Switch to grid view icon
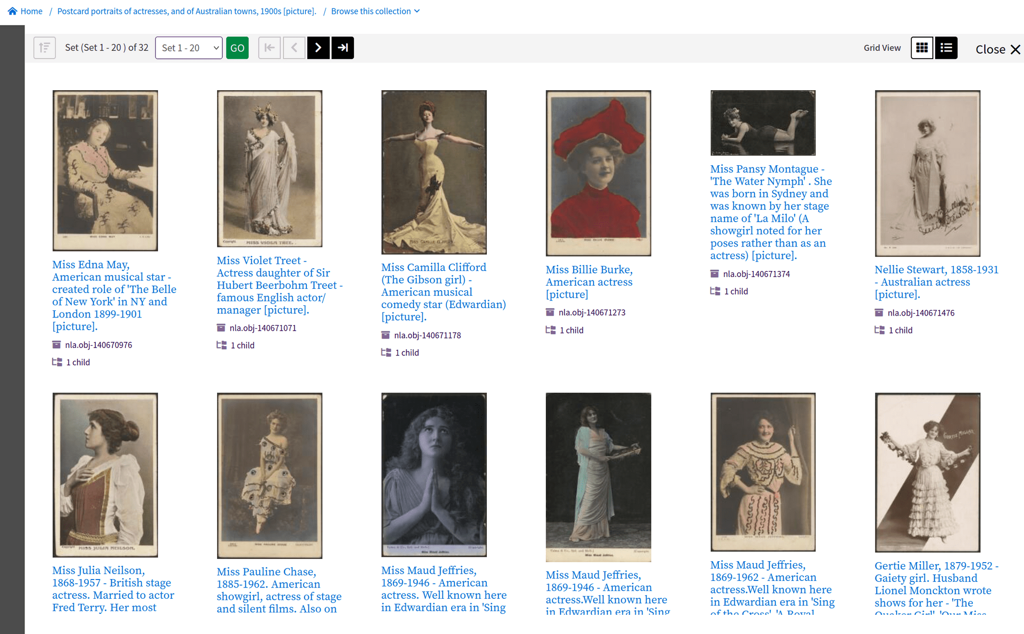The width and height of the screenshot is (1024, 634). point(922,48)
